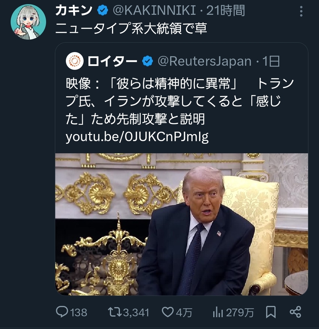Click the ロイター account name
319x329 pixels.
112,61
